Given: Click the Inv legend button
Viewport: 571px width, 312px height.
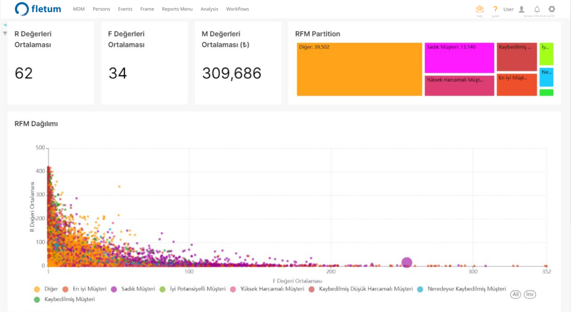Looking at the screenshot, I should tap(530, 294).
